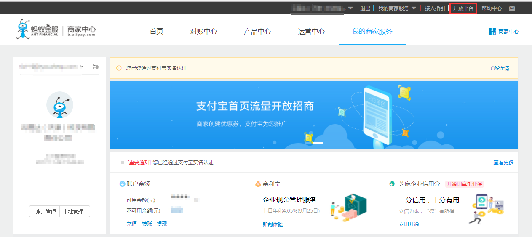Viewport: 532px width, 237px height.
Task: Select the active banner carousel indicator
Action: point(318,143)
